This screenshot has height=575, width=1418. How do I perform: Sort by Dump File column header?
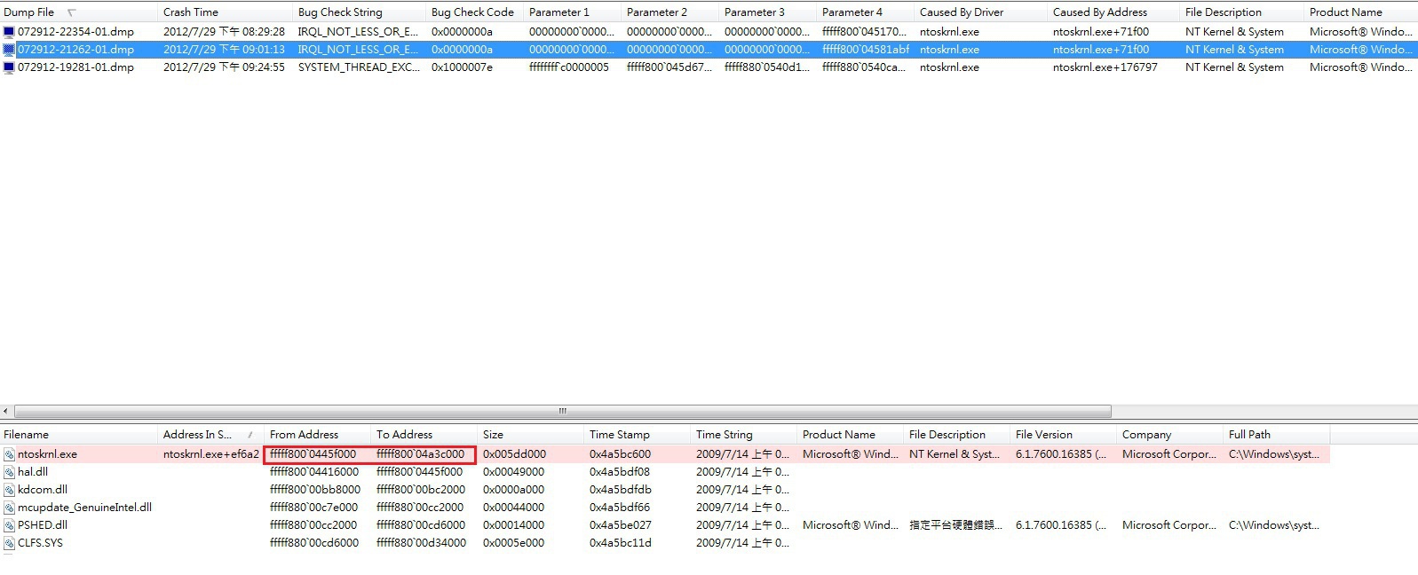tap(29, 12)
